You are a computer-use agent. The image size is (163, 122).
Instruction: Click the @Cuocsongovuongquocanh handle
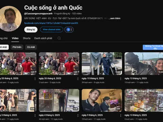tap(38, 14)
